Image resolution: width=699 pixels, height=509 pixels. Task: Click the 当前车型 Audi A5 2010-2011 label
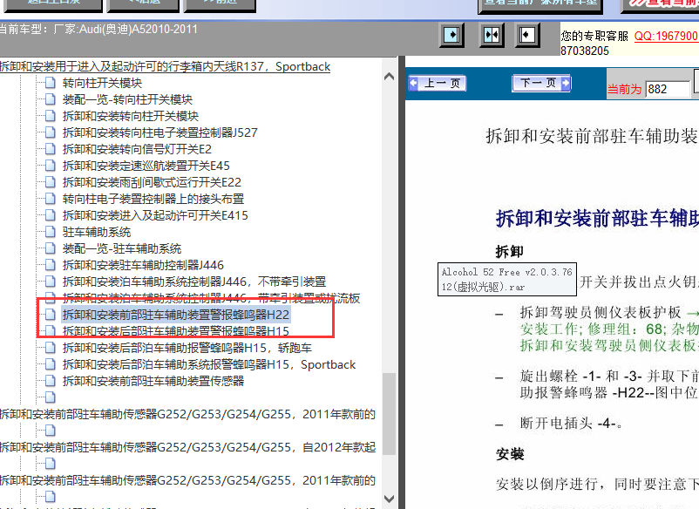pos(99,30)
